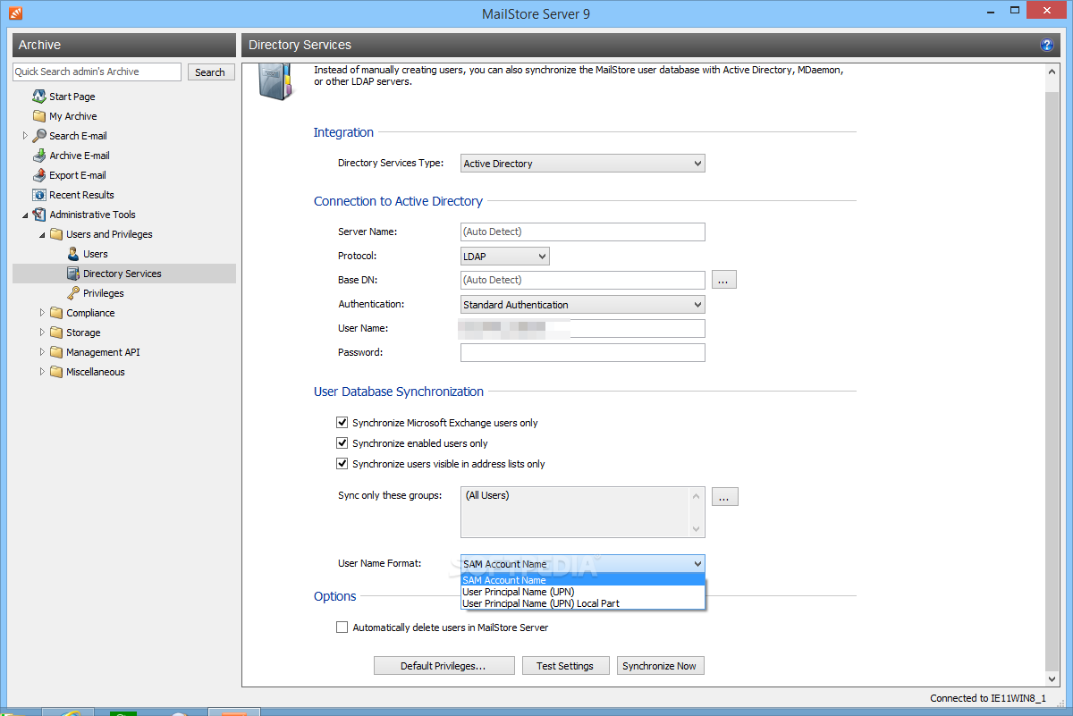Click the Search E-mail magnifier icon
The image size is (1073, 716).
tap(39, 136)
